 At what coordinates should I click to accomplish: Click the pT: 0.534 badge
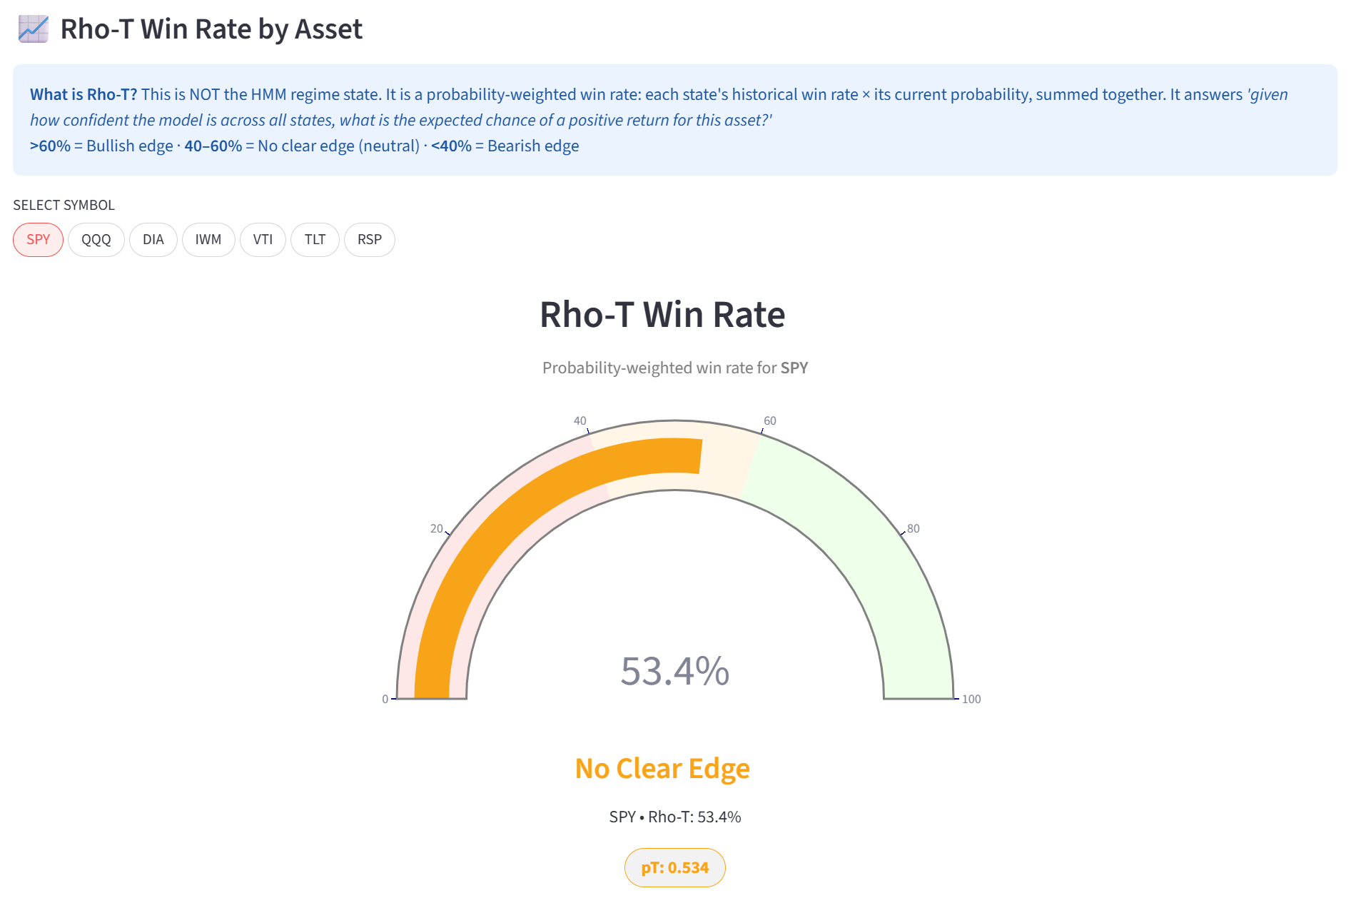coord(674,867)
